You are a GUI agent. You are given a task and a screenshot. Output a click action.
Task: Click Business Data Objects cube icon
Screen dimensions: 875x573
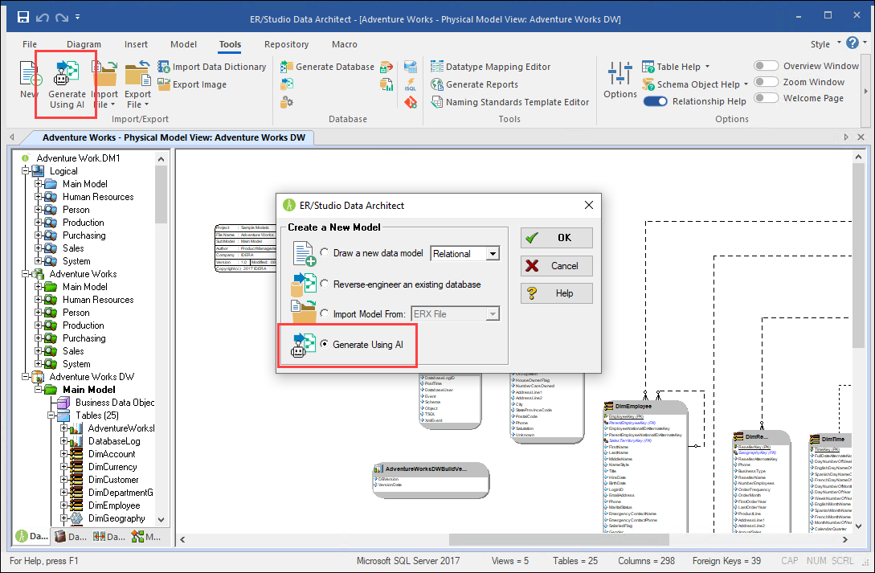[64, 403]
